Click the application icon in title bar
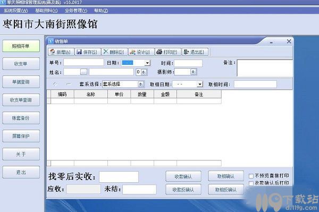Viewport: 319px width, 212px height. (x=3, y=2)
